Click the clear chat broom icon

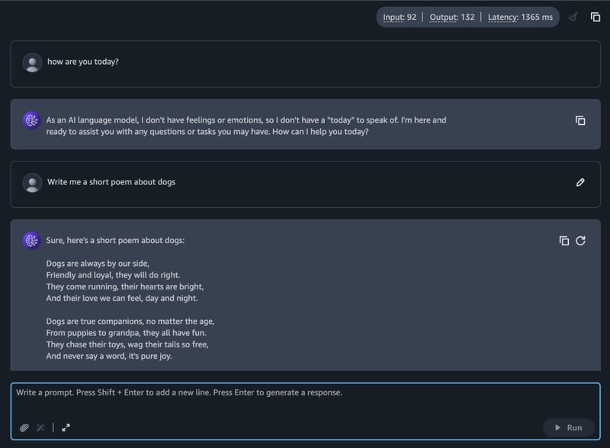point(573,17)
